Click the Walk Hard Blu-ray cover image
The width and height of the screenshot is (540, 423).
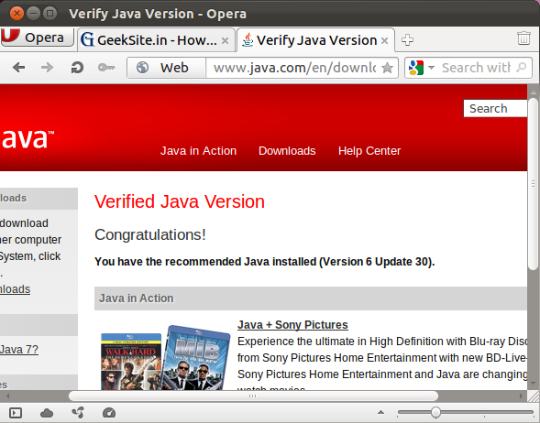pos(131,362)
